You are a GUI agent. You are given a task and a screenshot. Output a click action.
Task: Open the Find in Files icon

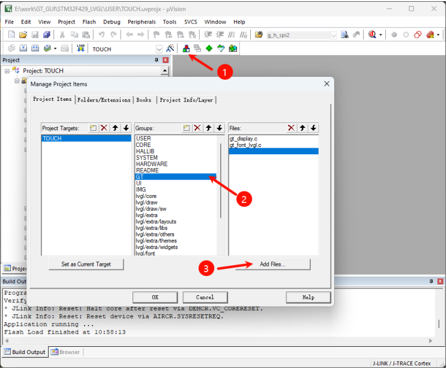pyautogui.click(x=259, y=35)
